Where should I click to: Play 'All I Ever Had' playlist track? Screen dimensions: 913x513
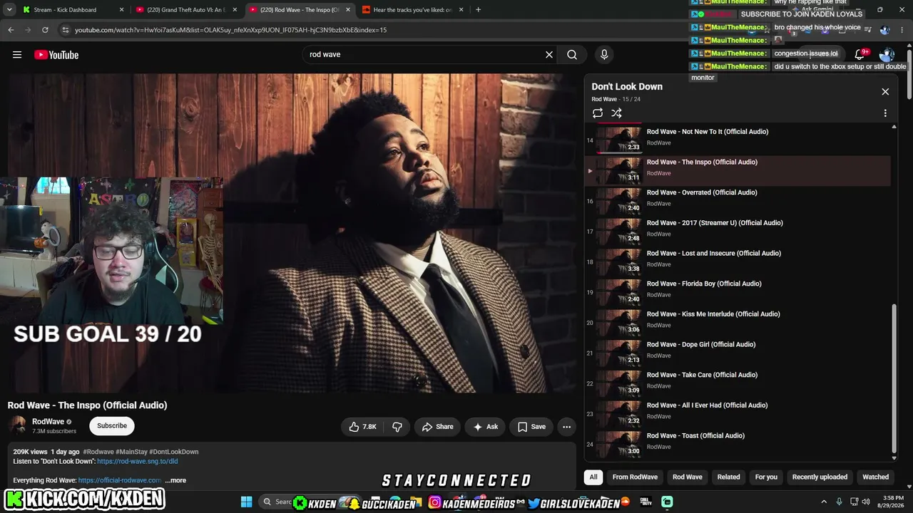point(738,414)
